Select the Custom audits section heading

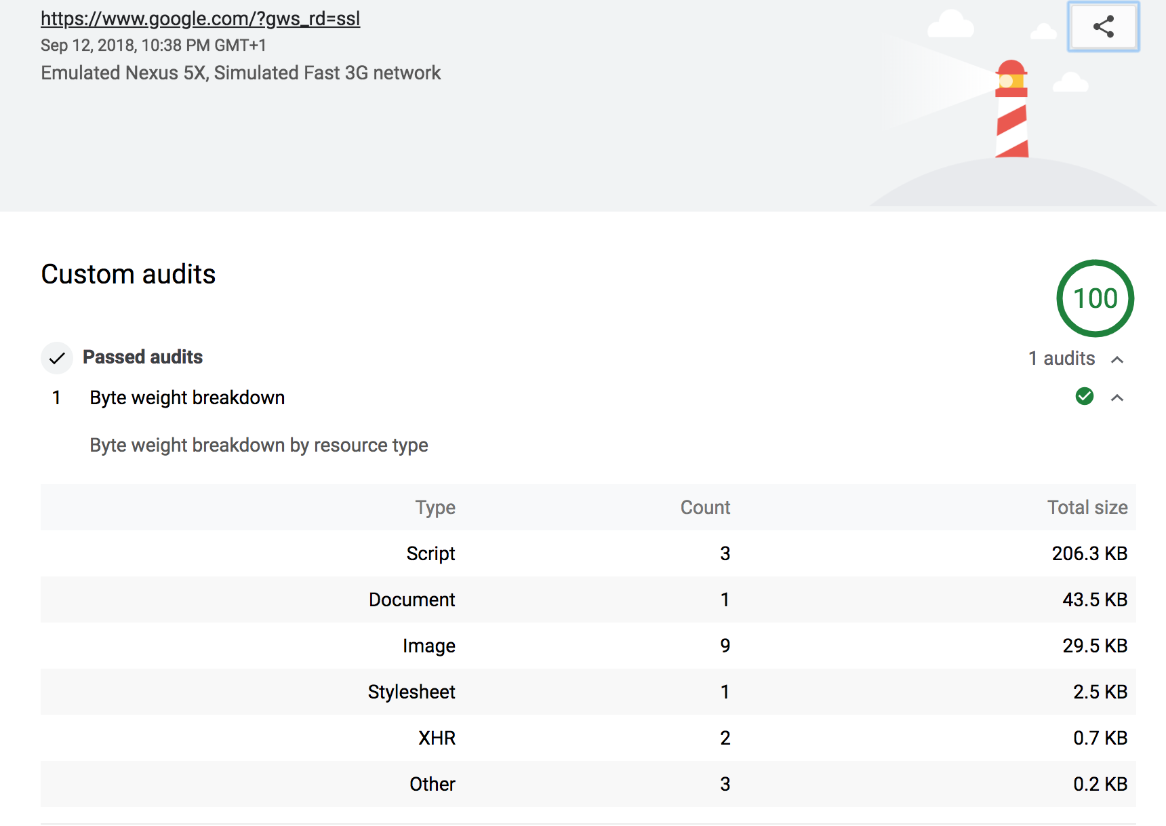(128, 274)
